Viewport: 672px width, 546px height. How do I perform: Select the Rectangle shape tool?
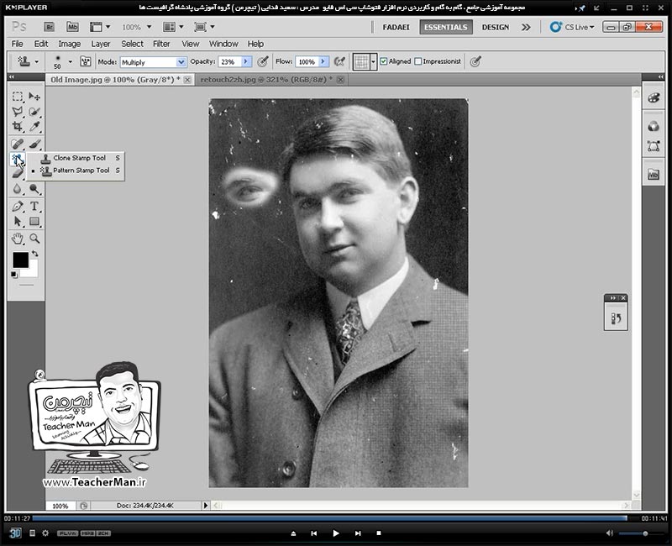click(x=34, y=221)
